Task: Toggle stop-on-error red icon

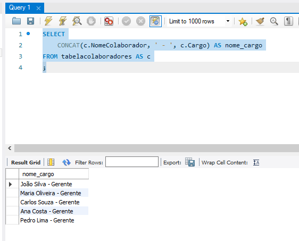Action: (x=109, y=21)
